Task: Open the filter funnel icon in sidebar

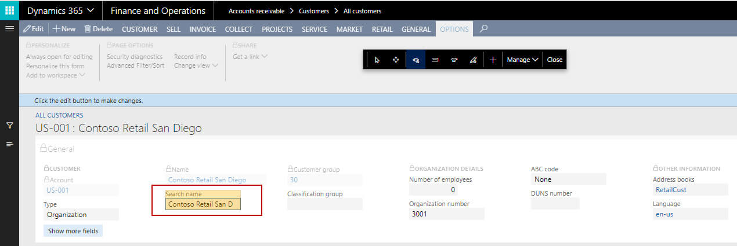Action: click(9, 125)
